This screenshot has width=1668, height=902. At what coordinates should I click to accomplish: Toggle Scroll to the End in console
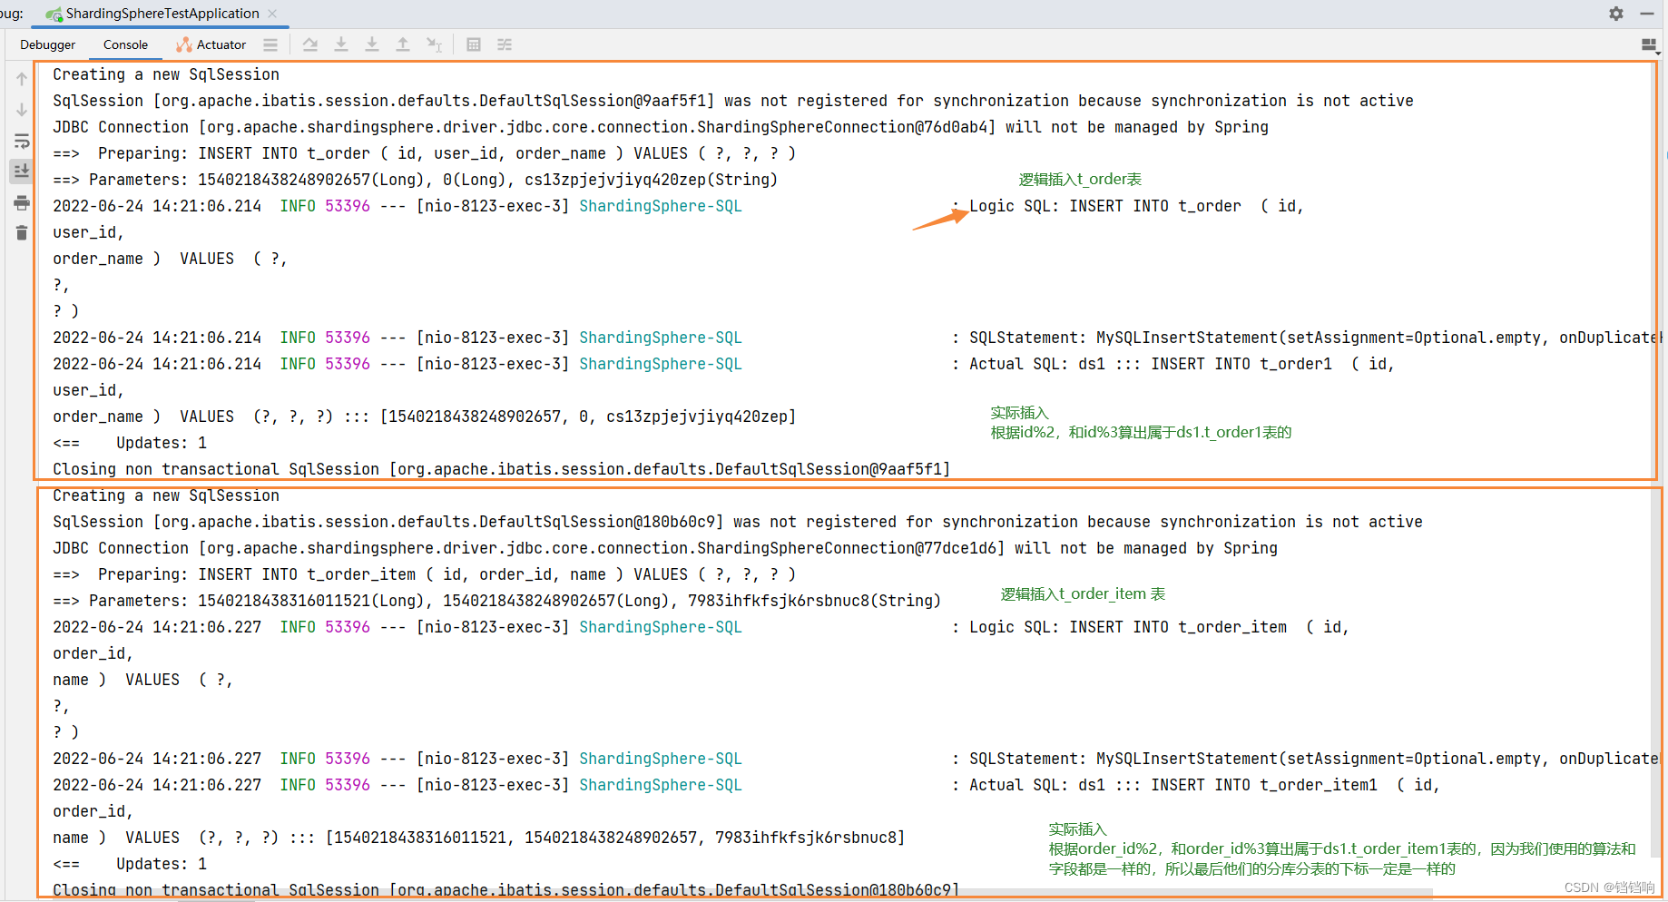pyautogui.click(x=22, y=171)
